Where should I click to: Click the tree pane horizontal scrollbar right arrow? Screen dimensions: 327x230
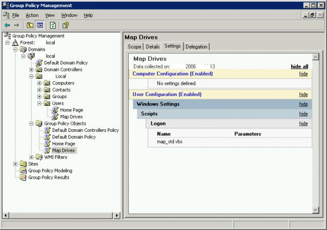coord(117,215)
